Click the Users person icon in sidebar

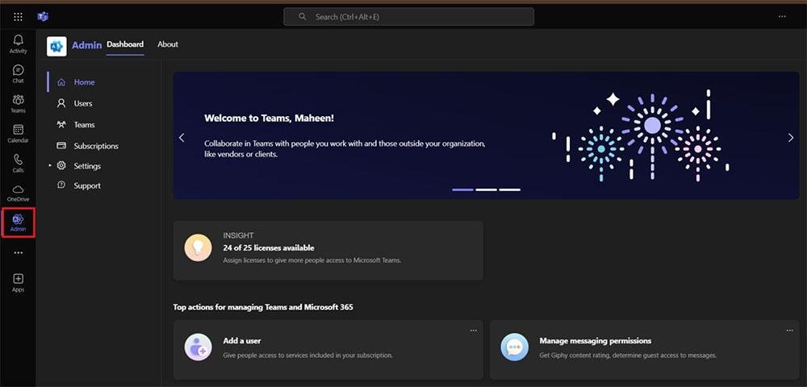coord(61,103)
